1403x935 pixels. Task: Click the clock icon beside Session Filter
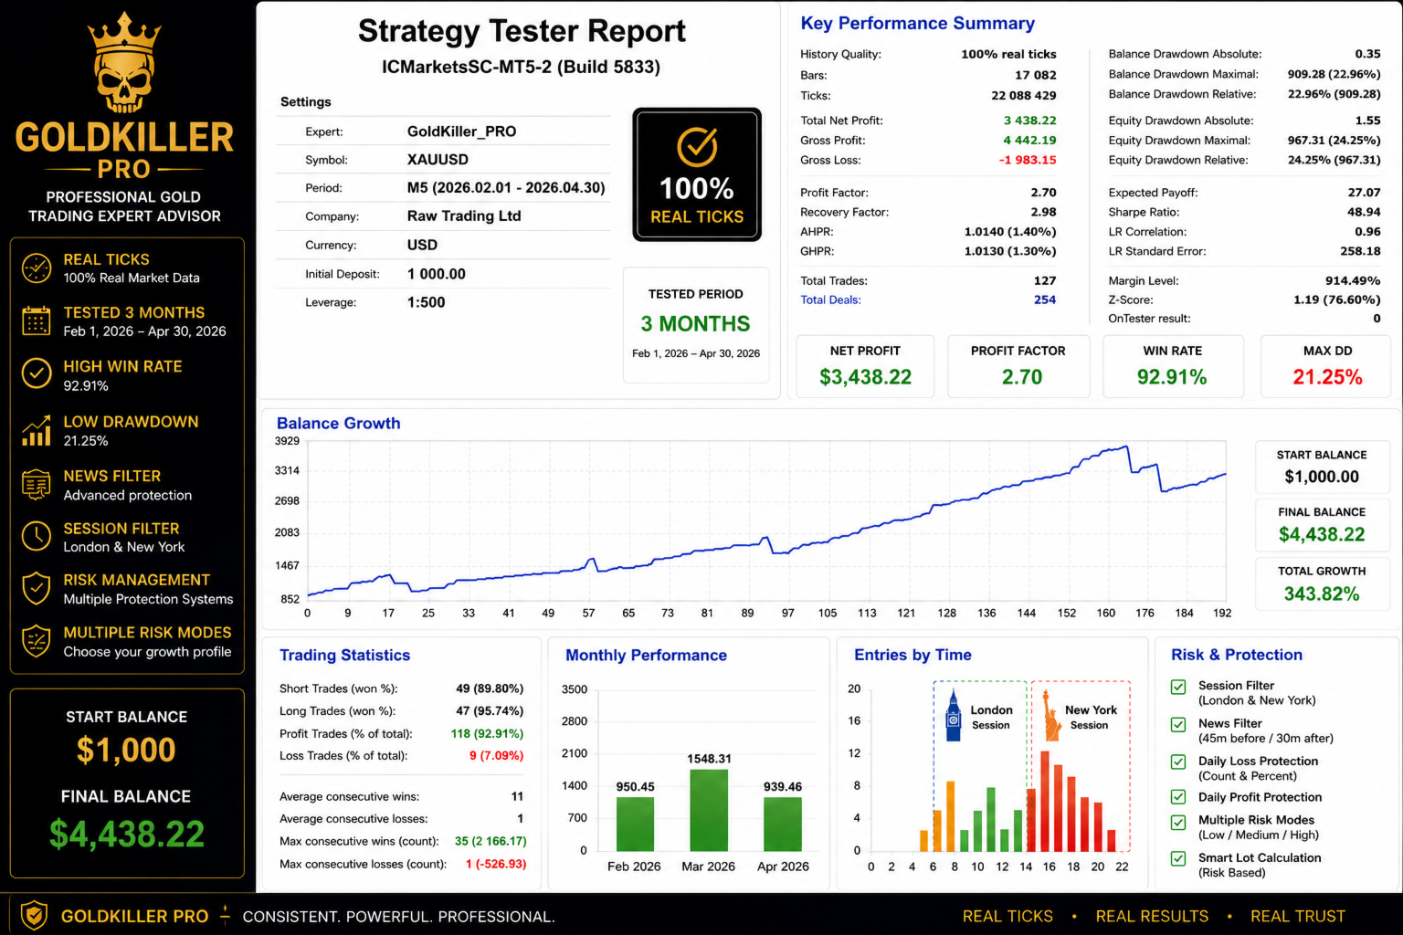37,536
